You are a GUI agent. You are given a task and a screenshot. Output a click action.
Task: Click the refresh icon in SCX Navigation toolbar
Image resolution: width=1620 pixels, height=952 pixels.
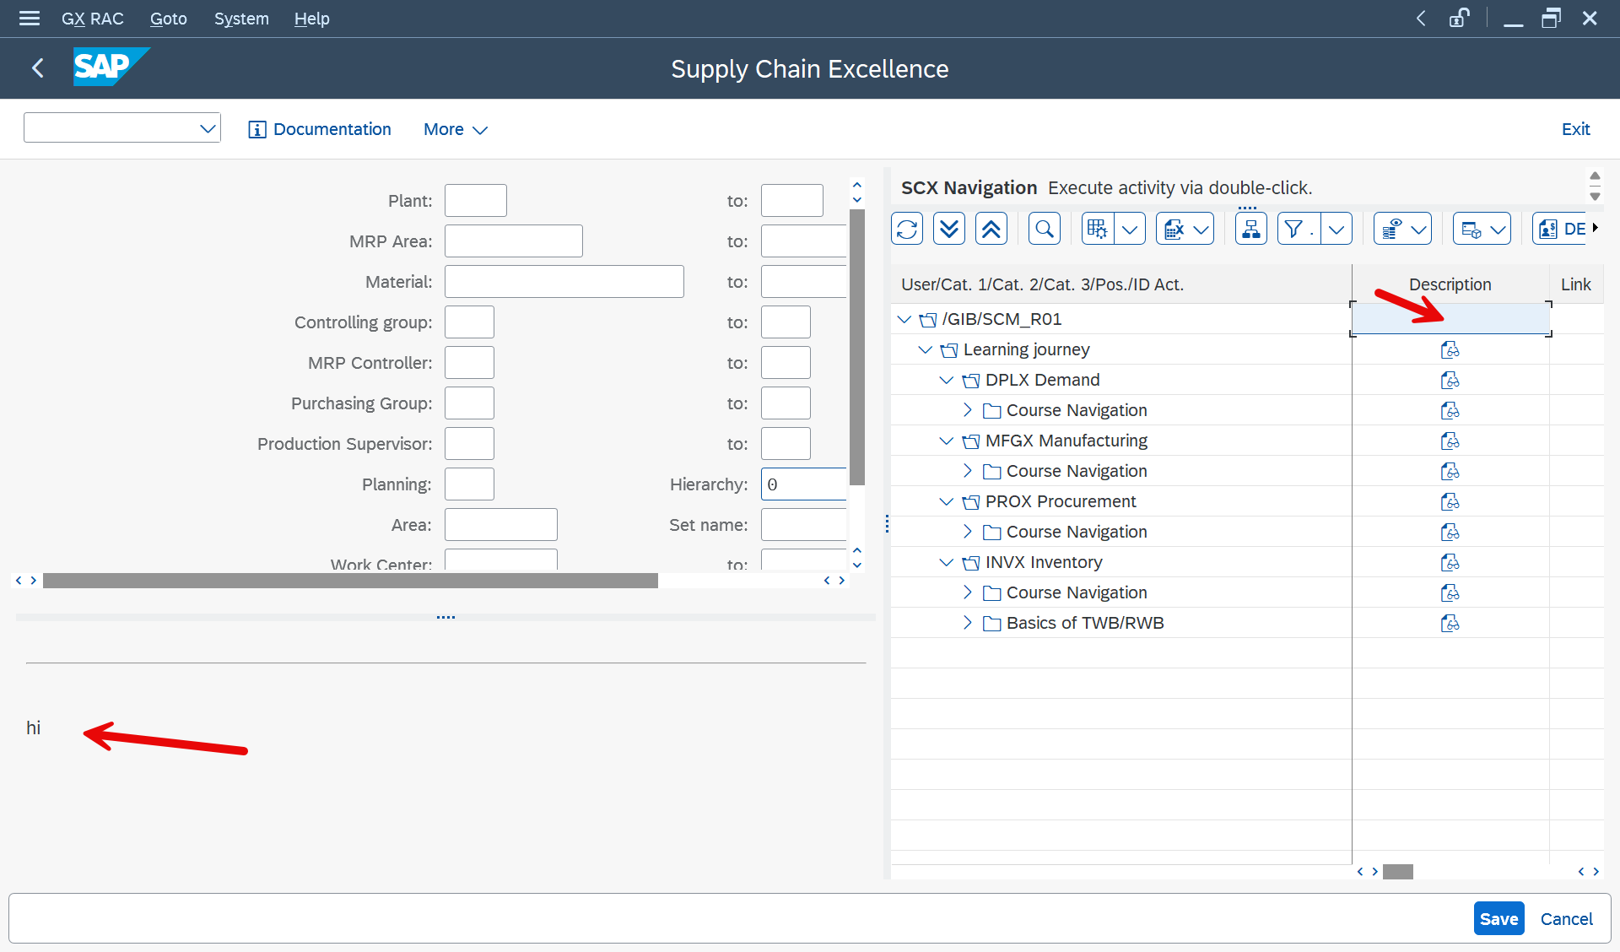pos(907,229)
